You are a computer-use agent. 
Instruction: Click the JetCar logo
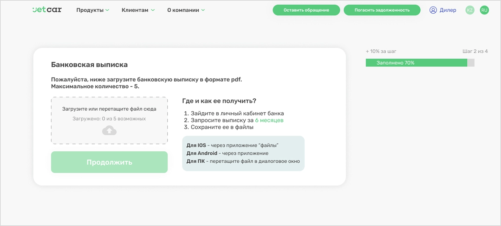coord(47,10)
